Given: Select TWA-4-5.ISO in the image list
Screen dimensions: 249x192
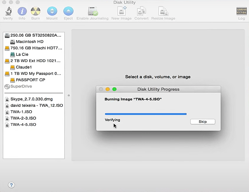Looking at the screenshot, I should pyautogui.click(x=23, y=125).
